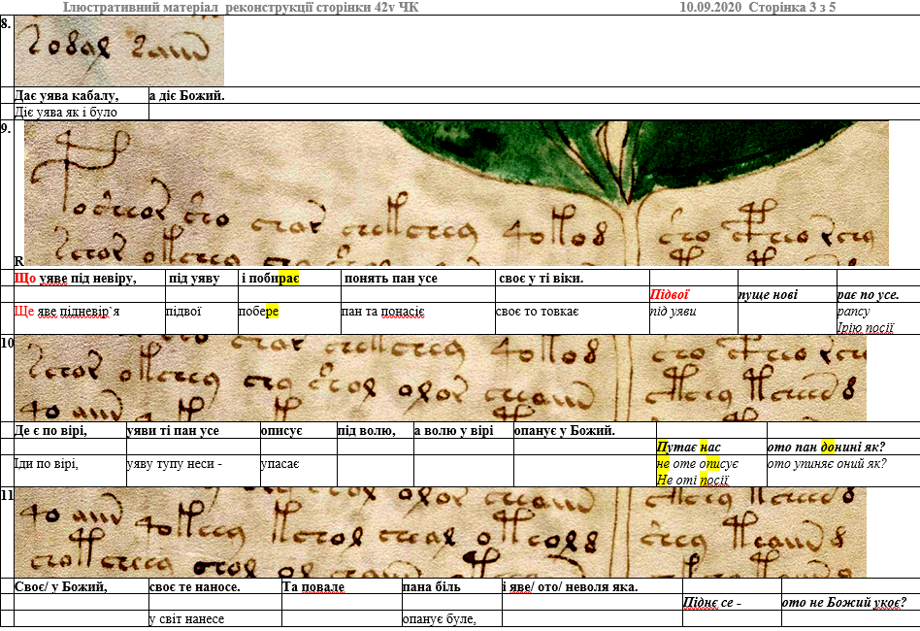The width and height of the screenshot is (920, 631).
Task: Select the cell 'понять пан усе'
Action: [x=417, y=279]
